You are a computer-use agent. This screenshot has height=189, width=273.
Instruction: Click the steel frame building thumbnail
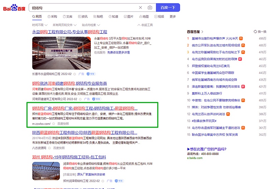(x=46, y=171)
